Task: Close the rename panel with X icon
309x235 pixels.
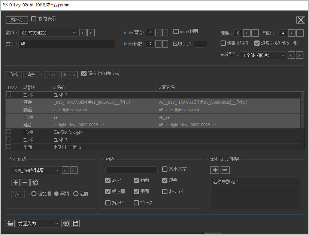Action: click(301, 20)
